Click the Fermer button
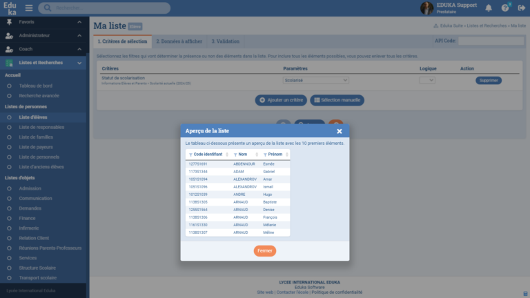Viewport: 530px width, 298px height. [265, 250]
